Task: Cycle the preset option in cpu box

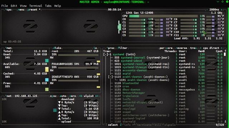Action: click(34, 10)
